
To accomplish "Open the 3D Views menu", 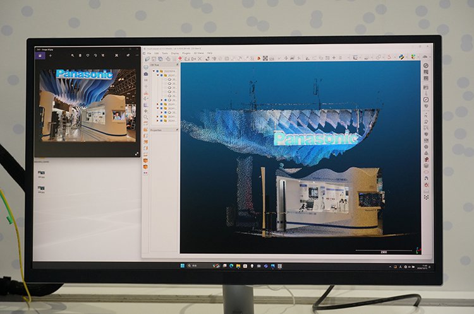I will tap(198, 53).
